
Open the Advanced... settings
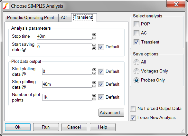click(x=111, y=113)
